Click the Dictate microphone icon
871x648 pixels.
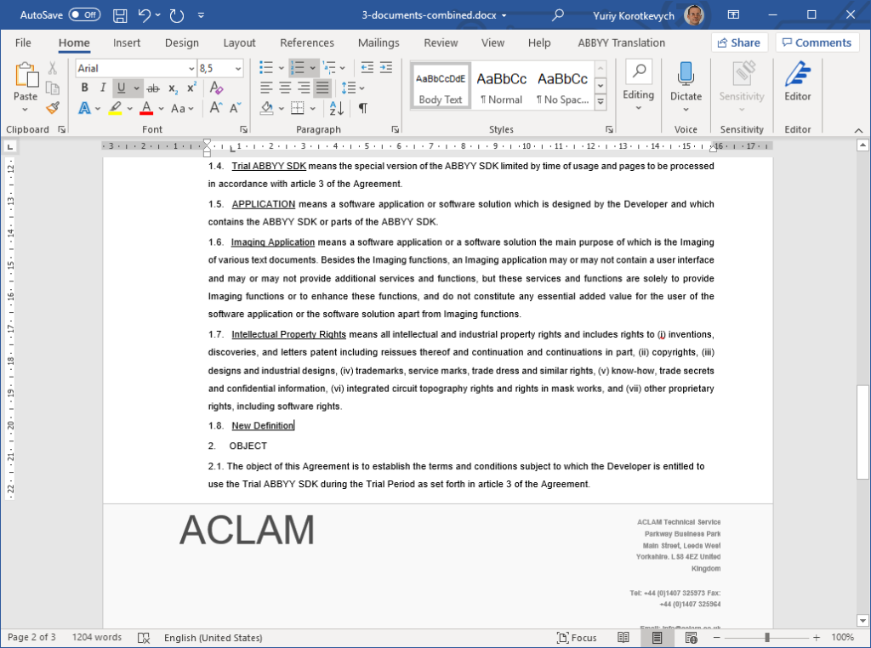coord(686,75)
